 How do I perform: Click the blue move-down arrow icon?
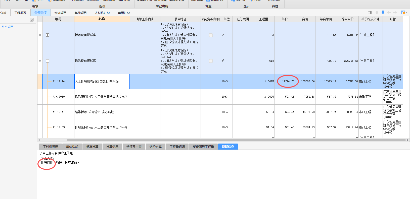pyautogui.click(x=383, y=12)
